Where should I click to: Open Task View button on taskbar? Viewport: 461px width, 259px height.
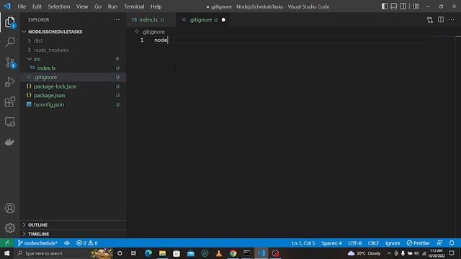134,253
